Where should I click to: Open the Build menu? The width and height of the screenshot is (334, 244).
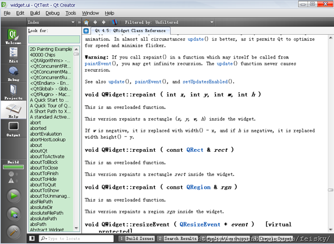coord(35,13)
